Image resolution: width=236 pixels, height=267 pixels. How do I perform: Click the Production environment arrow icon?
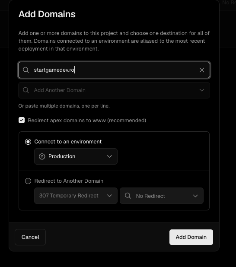click(x=42, y=156)
